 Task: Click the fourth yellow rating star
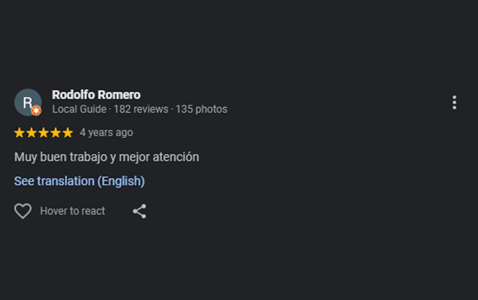coord(56,133)
